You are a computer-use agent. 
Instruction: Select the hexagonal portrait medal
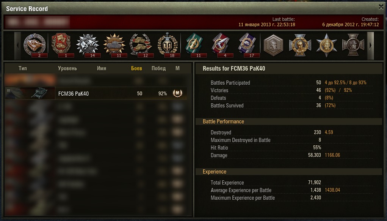coord(273,45)
